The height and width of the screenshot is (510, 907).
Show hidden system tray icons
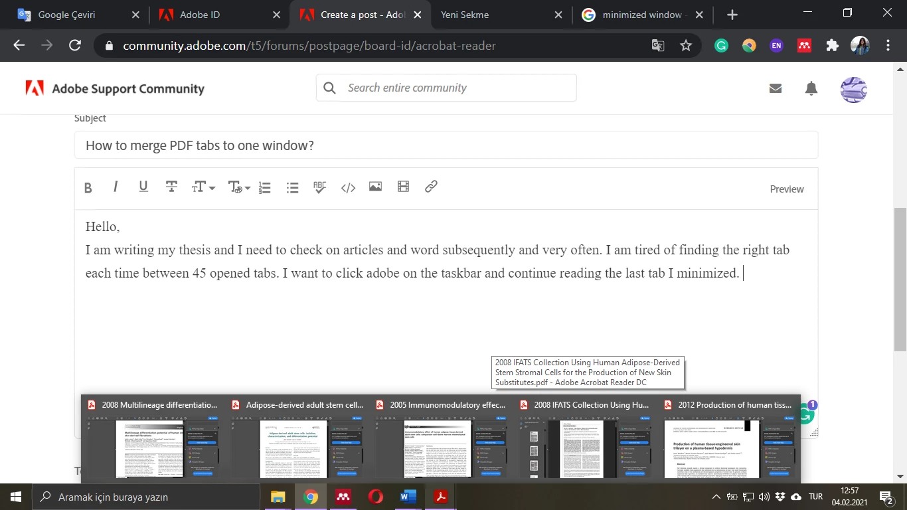[716, 497]
